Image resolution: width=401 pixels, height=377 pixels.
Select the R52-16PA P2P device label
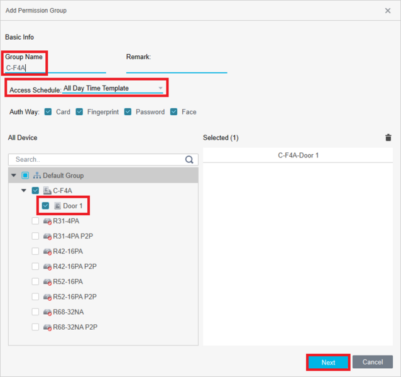tap(75, 296)
